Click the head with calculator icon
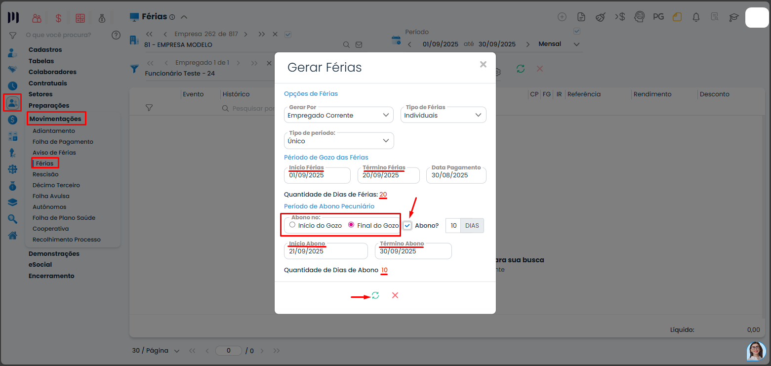This screenshot has width=771, height=366. point(639,17)
